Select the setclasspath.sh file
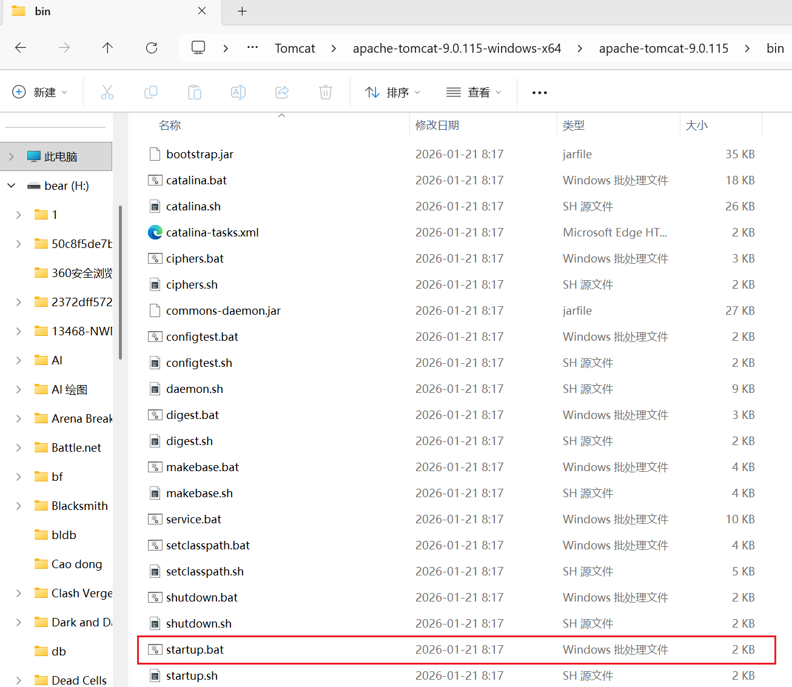This screenshot has height=687, width=792. click(x=205, y=571)
